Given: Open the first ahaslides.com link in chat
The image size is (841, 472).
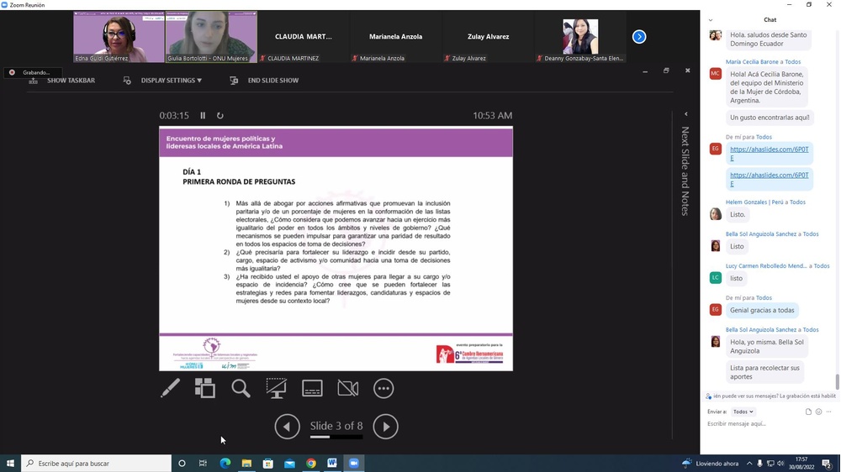Looking at the screenshot, I should pos(769,153).
